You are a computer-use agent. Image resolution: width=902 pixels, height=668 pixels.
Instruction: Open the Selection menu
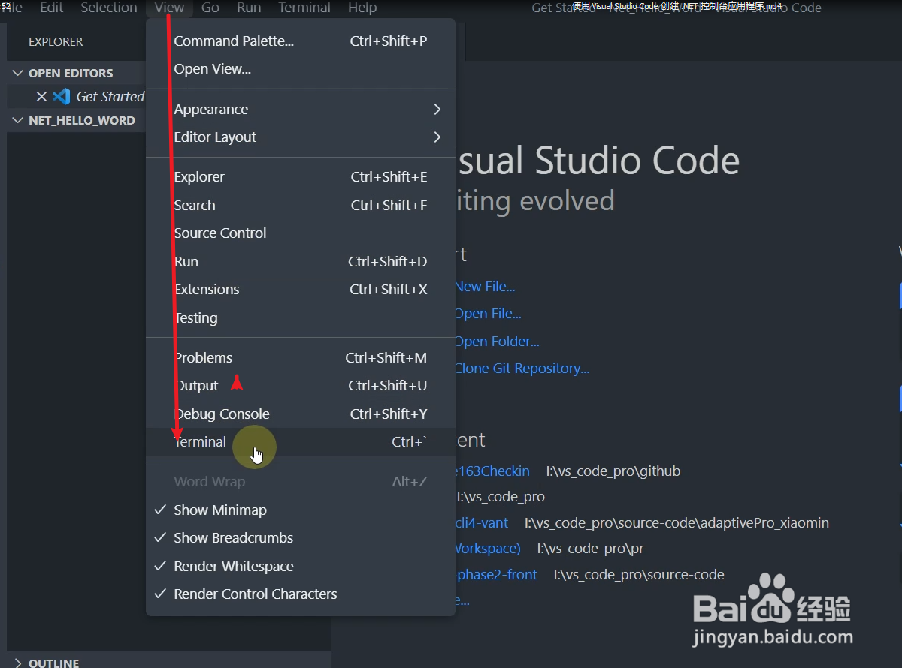click(x=109, y=8)
